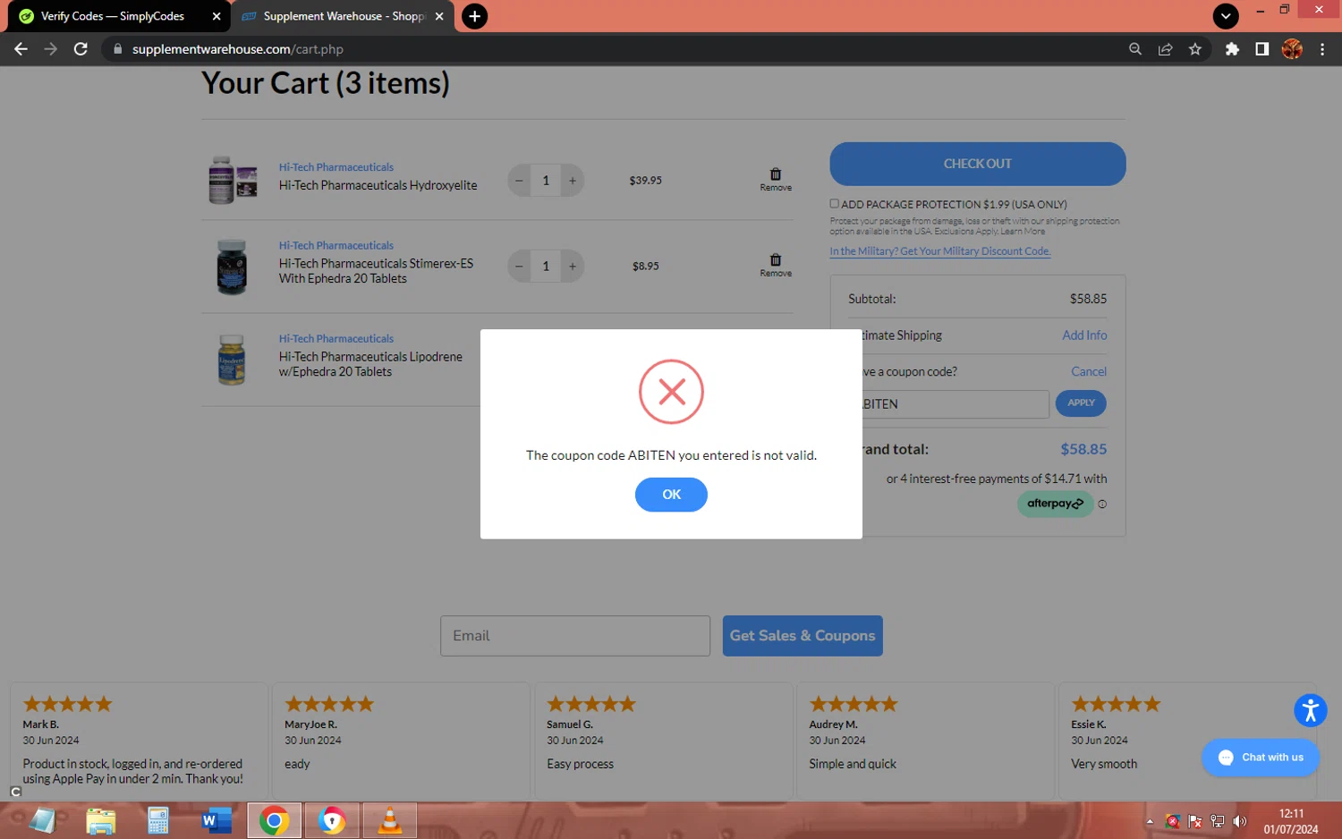1342x839 pixels.
Task: Open File Explorer from the taskbar
Action: (x=101, y=820)
